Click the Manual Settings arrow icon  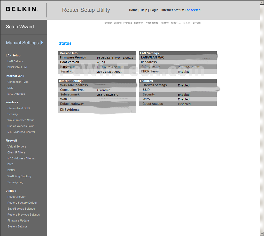[x=42, y=42]
